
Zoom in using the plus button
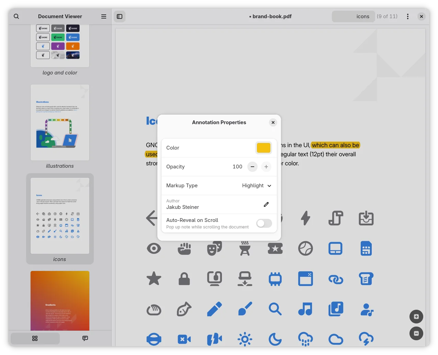click(416, 317)
